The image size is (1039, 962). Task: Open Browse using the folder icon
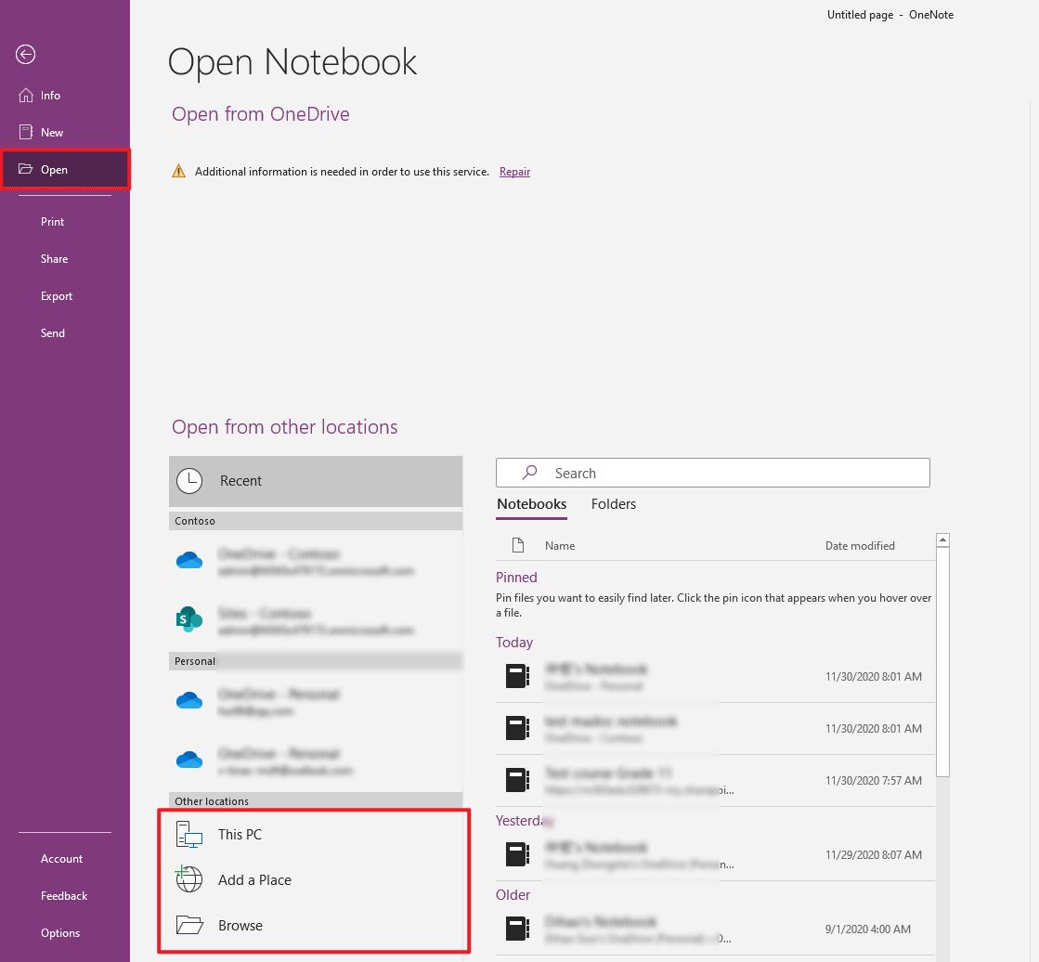coord(189,925)
